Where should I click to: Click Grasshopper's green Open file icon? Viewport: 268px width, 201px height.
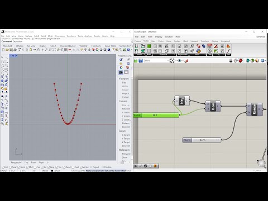coord(136,61)
